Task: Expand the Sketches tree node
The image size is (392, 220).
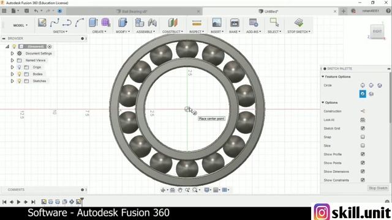Action: point(12,81)
